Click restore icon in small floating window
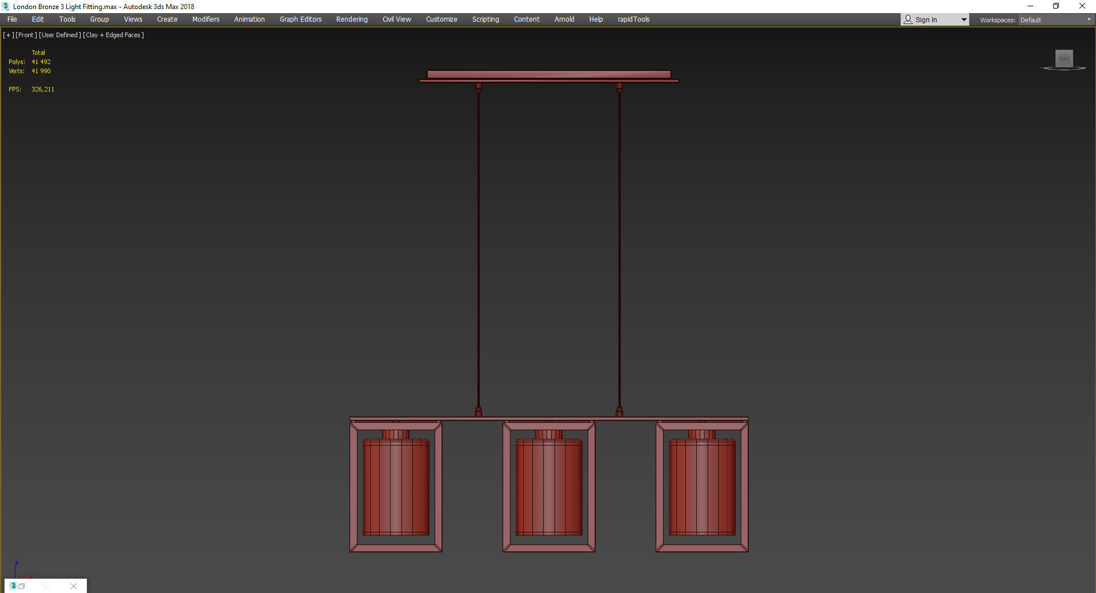Screen dimensions: 1096x593 click(22, 586)
